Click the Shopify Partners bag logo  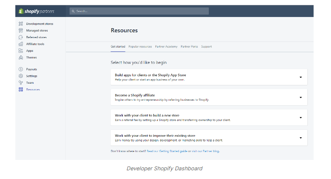click(x=21, y=11)
